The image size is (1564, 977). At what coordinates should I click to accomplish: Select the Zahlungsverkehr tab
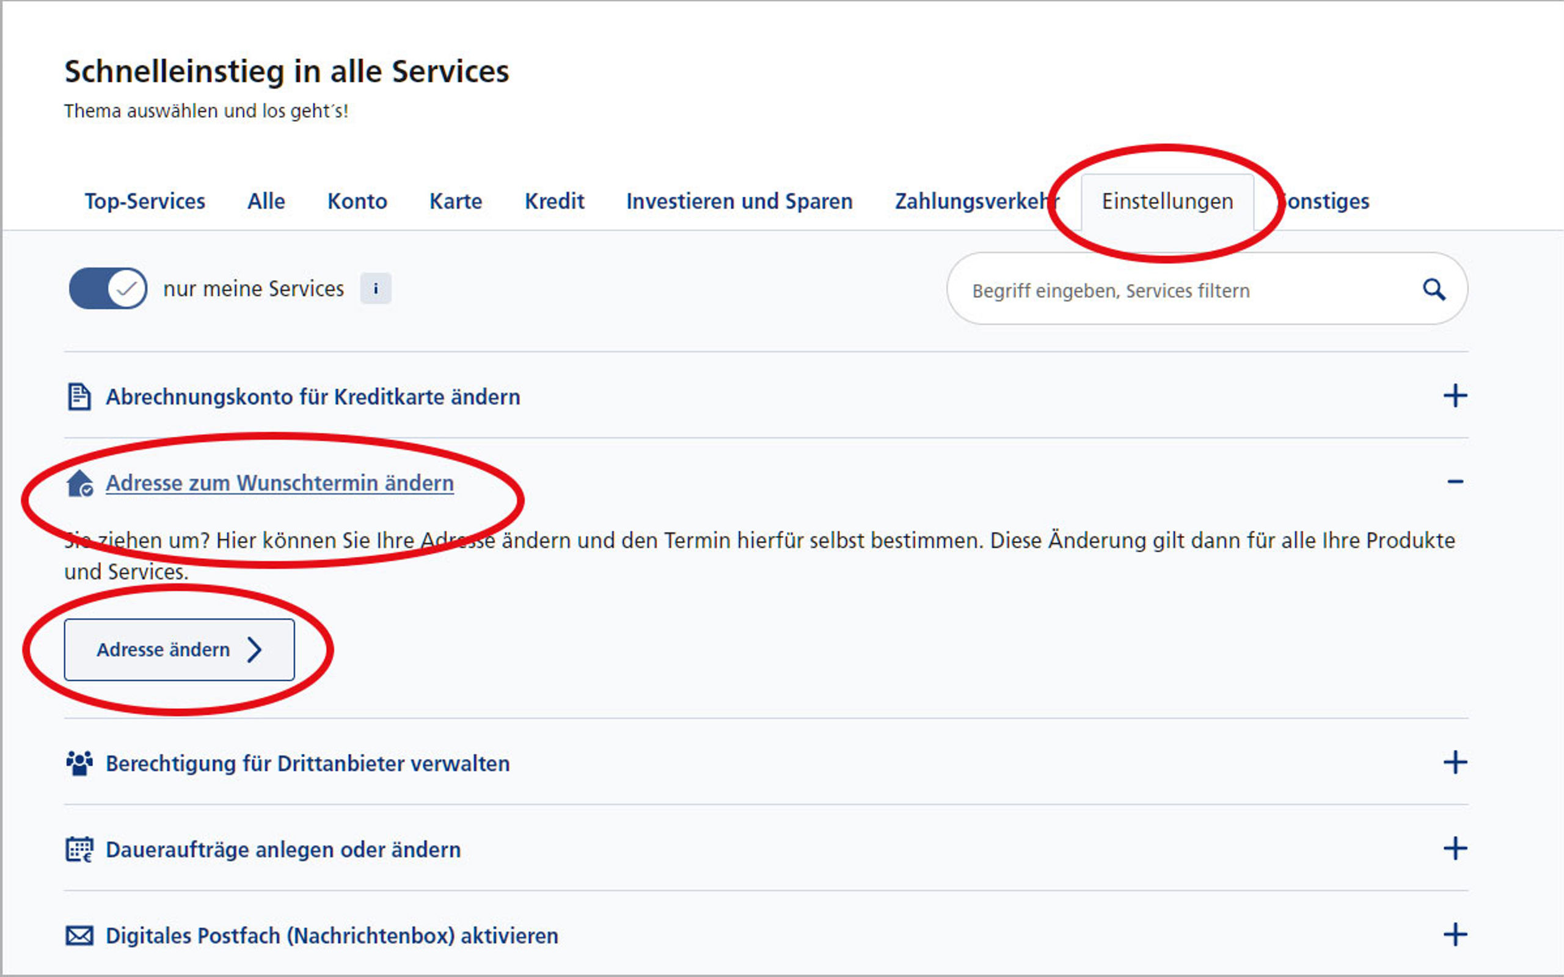(x=976, y=202)
